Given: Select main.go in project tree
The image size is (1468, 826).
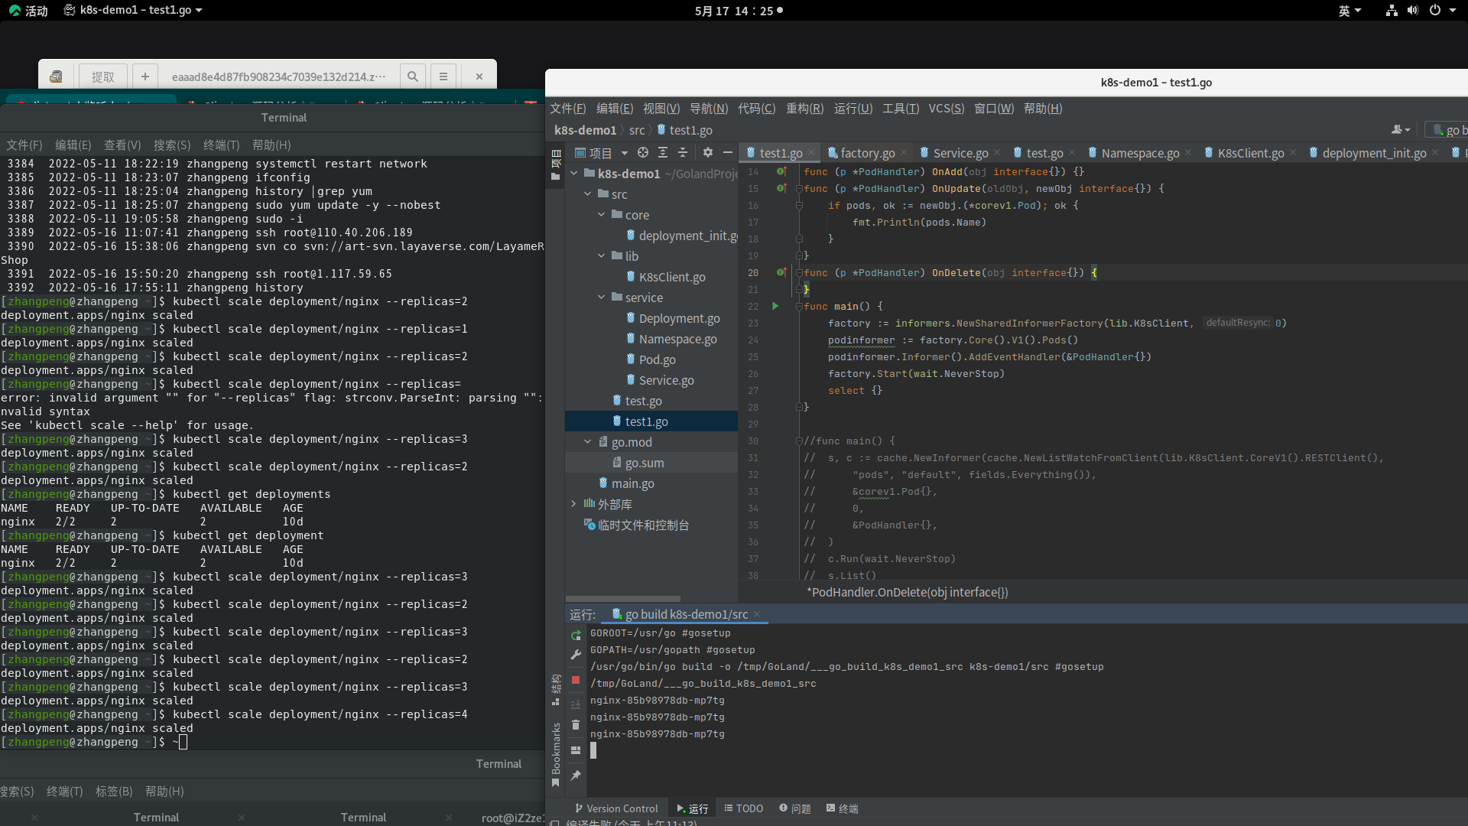Looking at the screenshot, I should coord(633,483).
